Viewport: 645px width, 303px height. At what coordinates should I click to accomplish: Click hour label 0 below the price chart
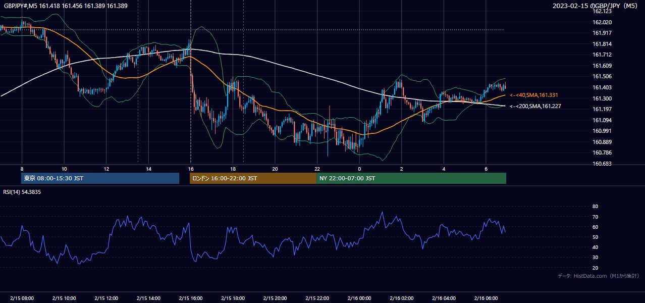coord(359,169)
